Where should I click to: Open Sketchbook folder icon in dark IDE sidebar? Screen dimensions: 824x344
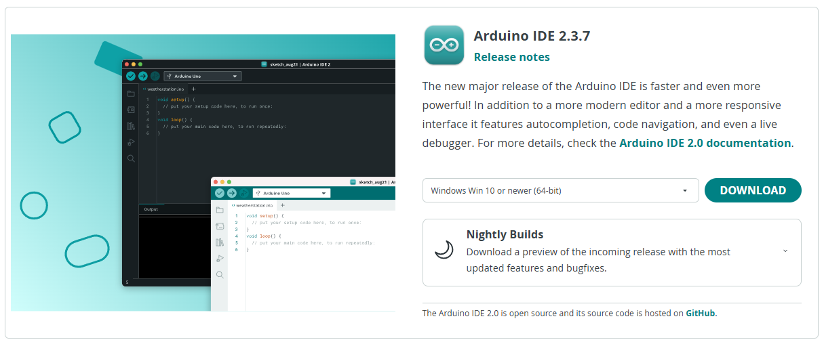tap(131, 93)
